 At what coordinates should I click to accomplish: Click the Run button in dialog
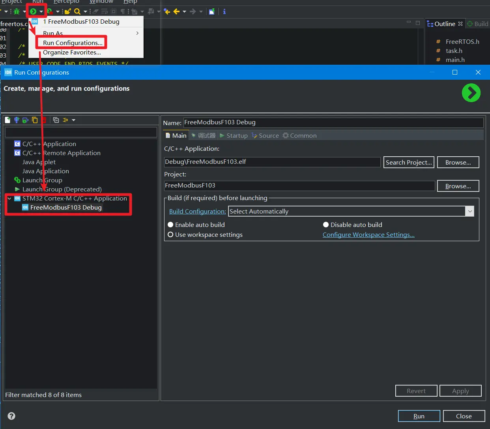coord(419,416)
